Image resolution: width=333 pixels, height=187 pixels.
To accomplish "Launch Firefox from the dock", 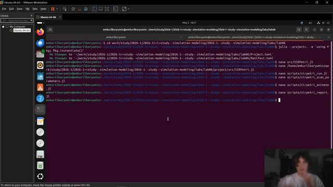I will click(40, 32).
